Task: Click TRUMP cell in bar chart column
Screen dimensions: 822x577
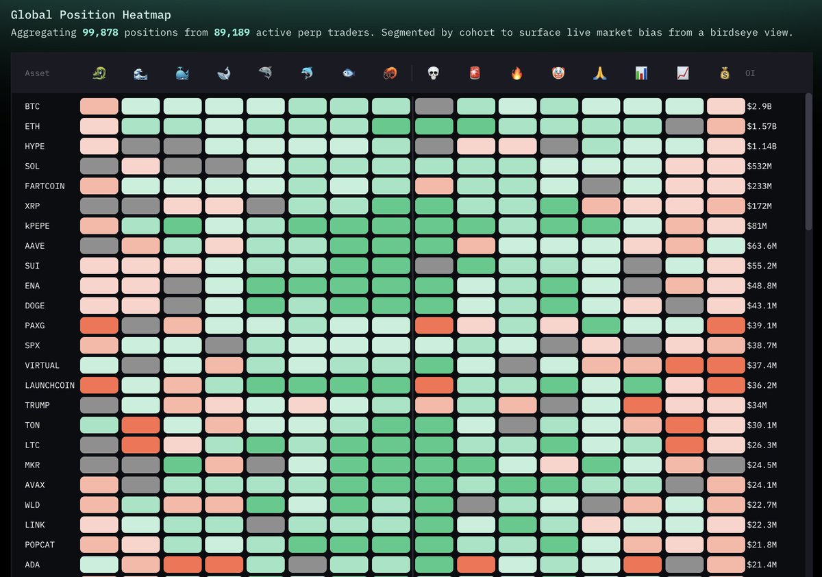Action: 642,405
